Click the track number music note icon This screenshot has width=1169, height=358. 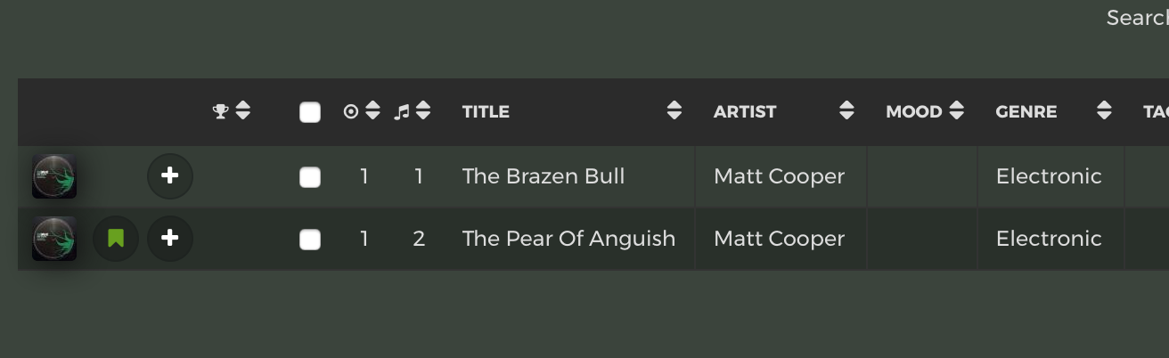coord(402,111)
